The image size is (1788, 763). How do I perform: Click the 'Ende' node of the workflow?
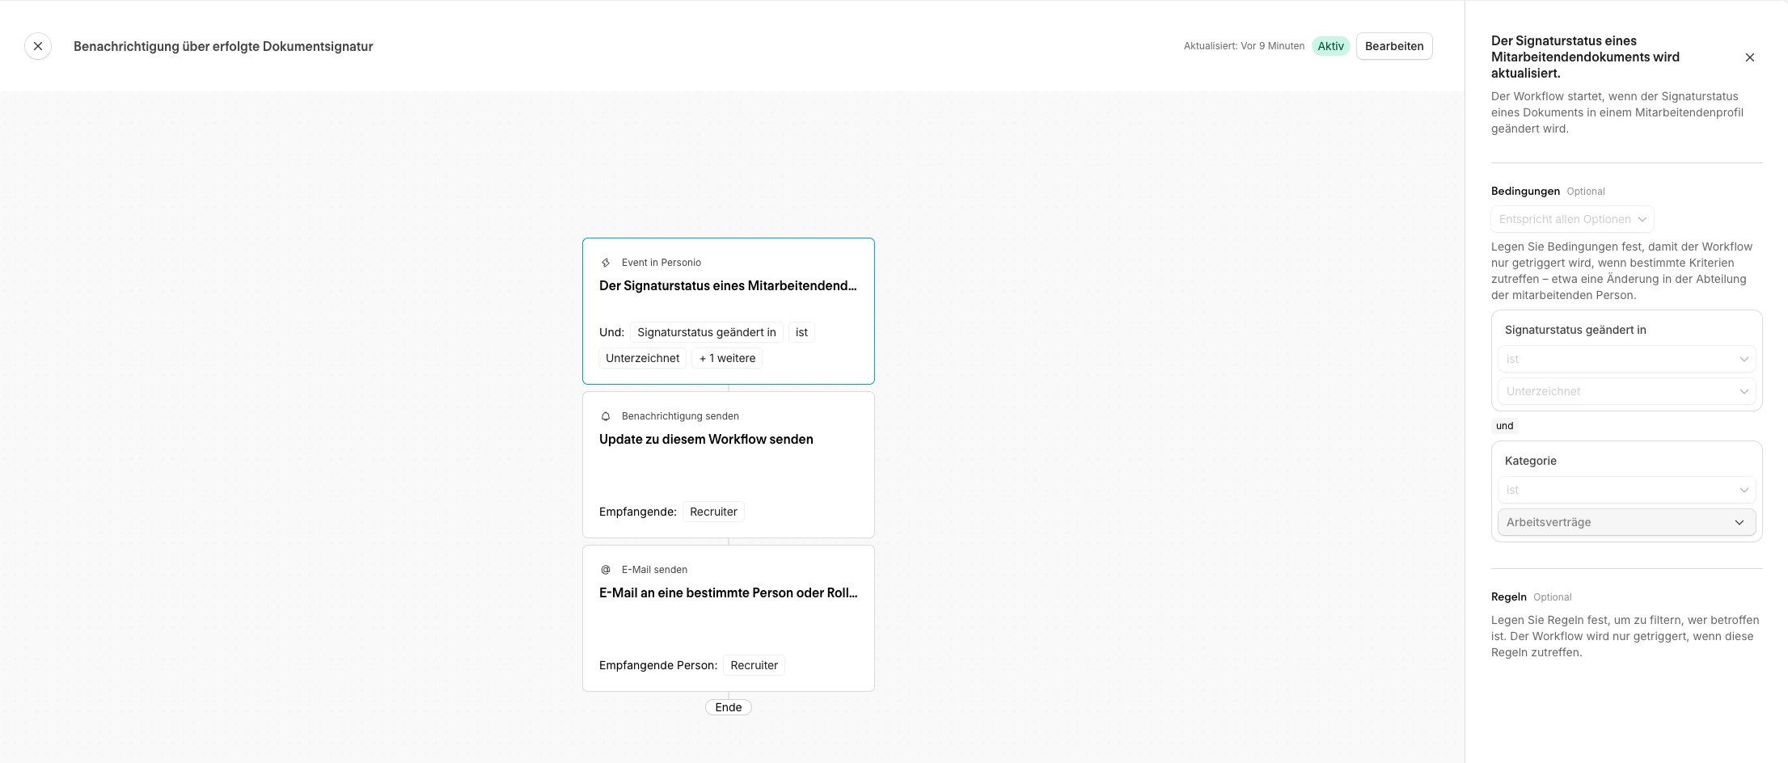(729, 707)
